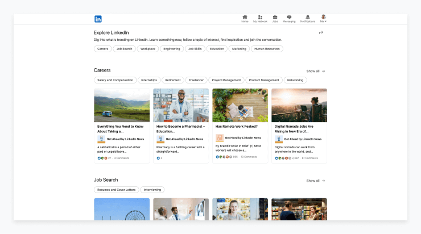Click the like icon on pharmacist card
This screenshot has width=421, height=234.
click(x=158, y=158)
